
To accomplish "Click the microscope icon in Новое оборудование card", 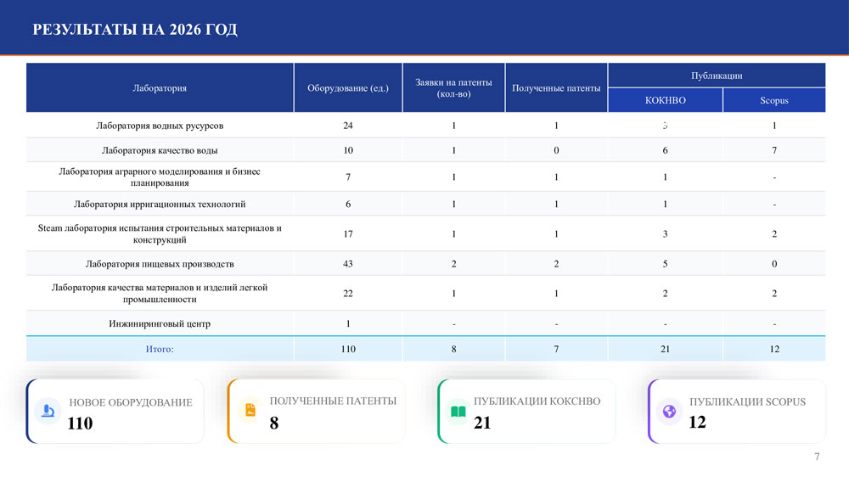I will tap(48, 412).
